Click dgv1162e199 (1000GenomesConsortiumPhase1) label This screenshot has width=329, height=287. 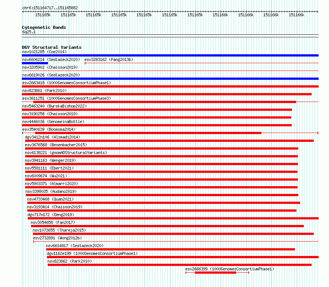tap(92, 253)
